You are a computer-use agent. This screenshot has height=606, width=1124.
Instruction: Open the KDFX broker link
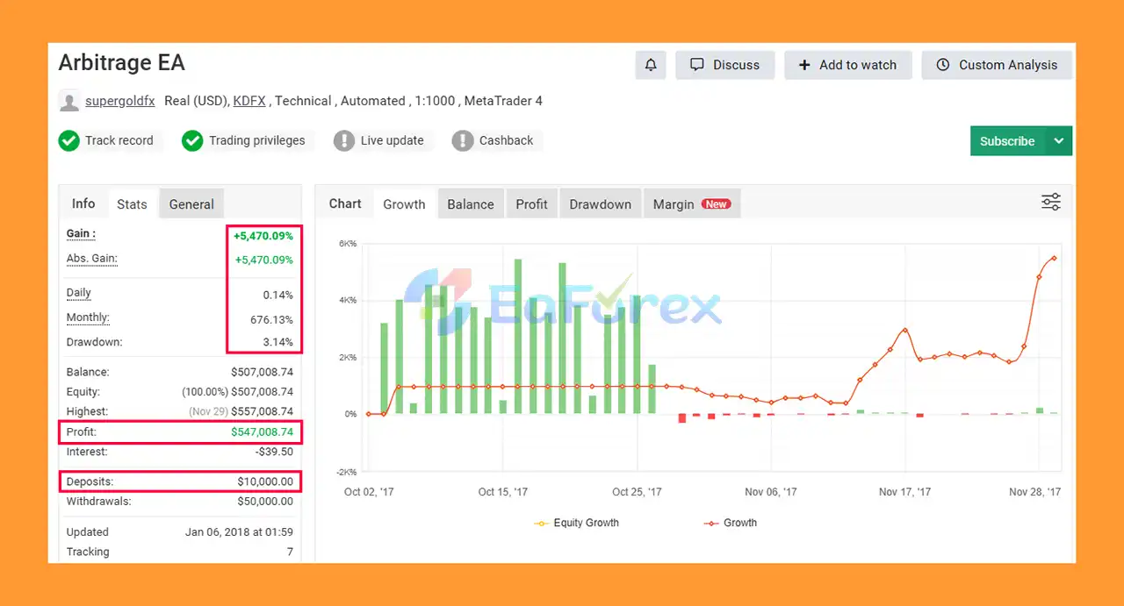tap(249, 101)
